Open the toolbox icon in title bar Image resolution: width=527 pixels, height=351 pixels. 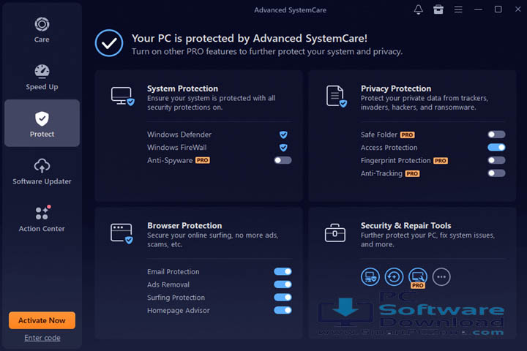click(x=438, y=10)
